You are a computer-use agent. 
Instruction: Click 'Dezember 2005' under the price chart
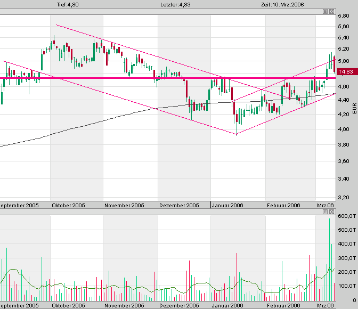(179, 205)
